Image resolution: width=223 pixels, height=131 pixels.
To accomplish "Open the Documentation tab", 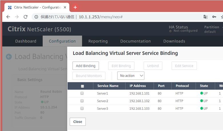I will tap(136, 41).
